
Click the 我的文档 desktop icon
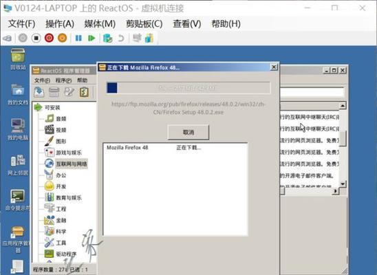(x=18, y=94)
